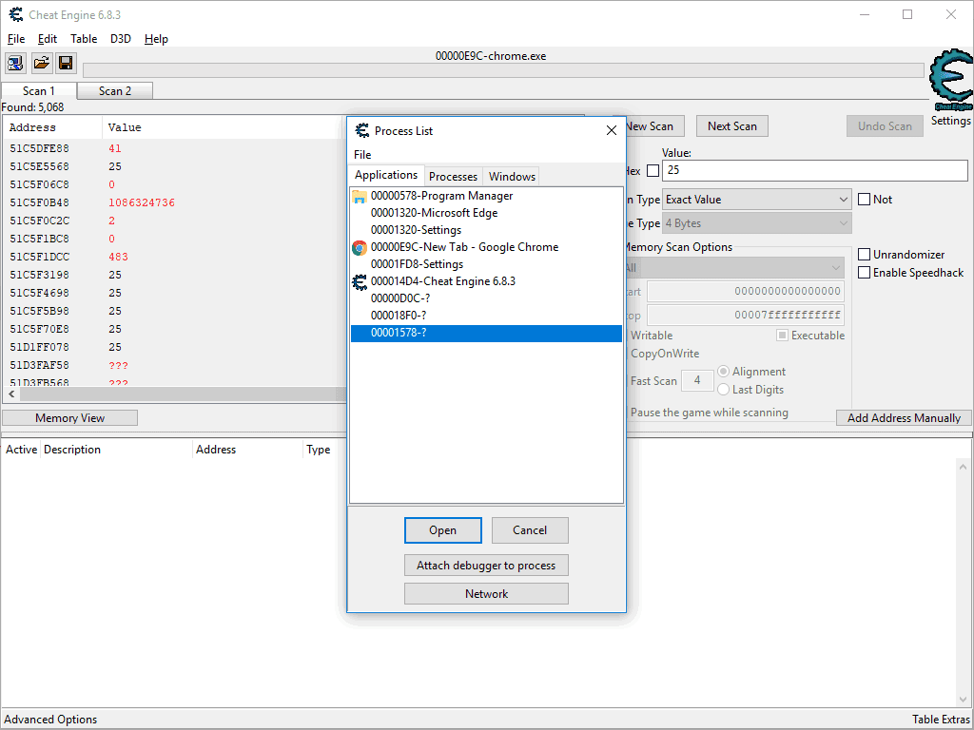Switch to the Applications tab
This screenshot has width=974, height=730.
click(x=386, y=175)
